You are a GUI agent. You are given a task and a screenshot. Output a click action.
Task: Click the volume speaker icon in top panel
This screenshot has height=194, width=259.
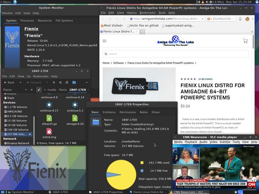tap(207, 2)
